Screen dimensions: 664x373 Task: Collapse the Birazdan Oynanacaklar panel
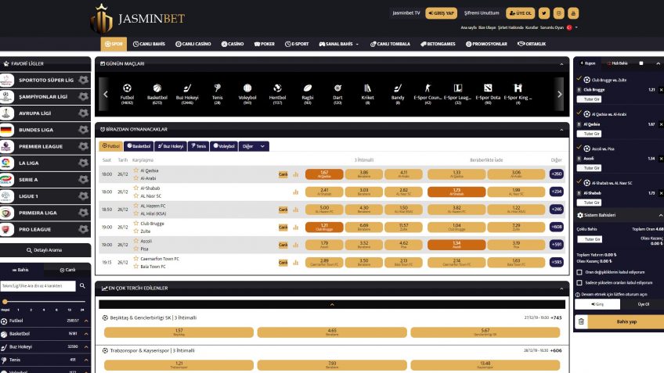click(x=561, y=130)
